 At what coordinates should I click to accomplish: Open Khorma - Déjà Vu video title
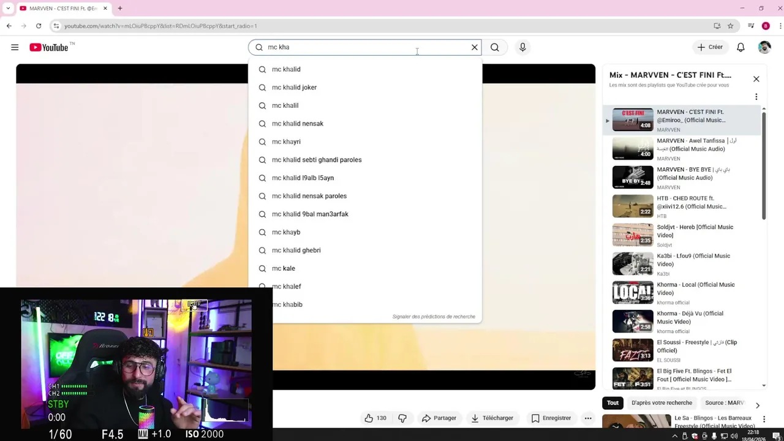click(690, 317)
